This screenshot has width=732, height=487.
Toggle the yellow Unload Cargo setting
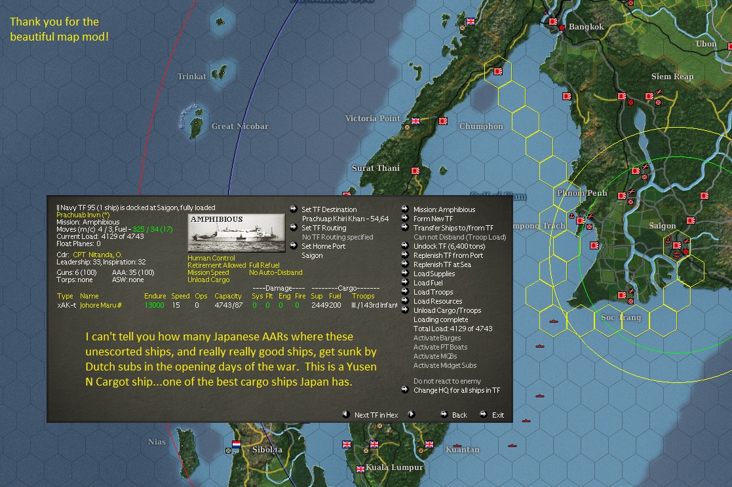[x=208, y=280]
